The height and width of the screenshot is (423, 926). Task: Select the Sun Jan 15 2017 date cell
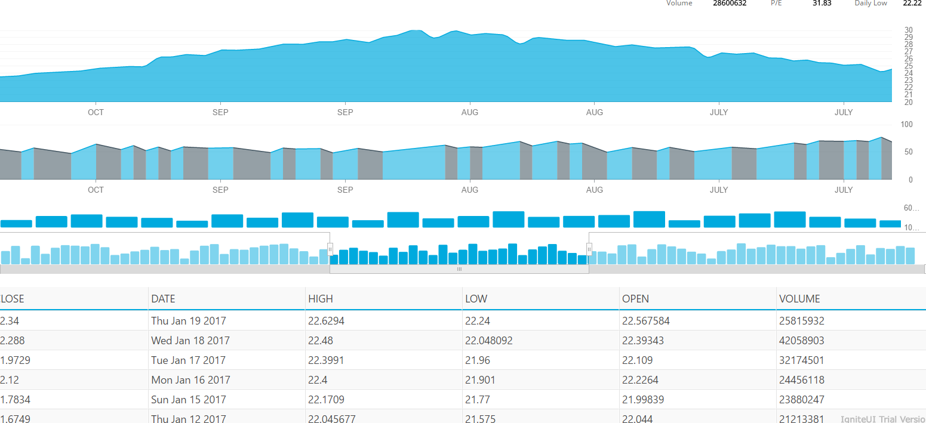[189, 400]
